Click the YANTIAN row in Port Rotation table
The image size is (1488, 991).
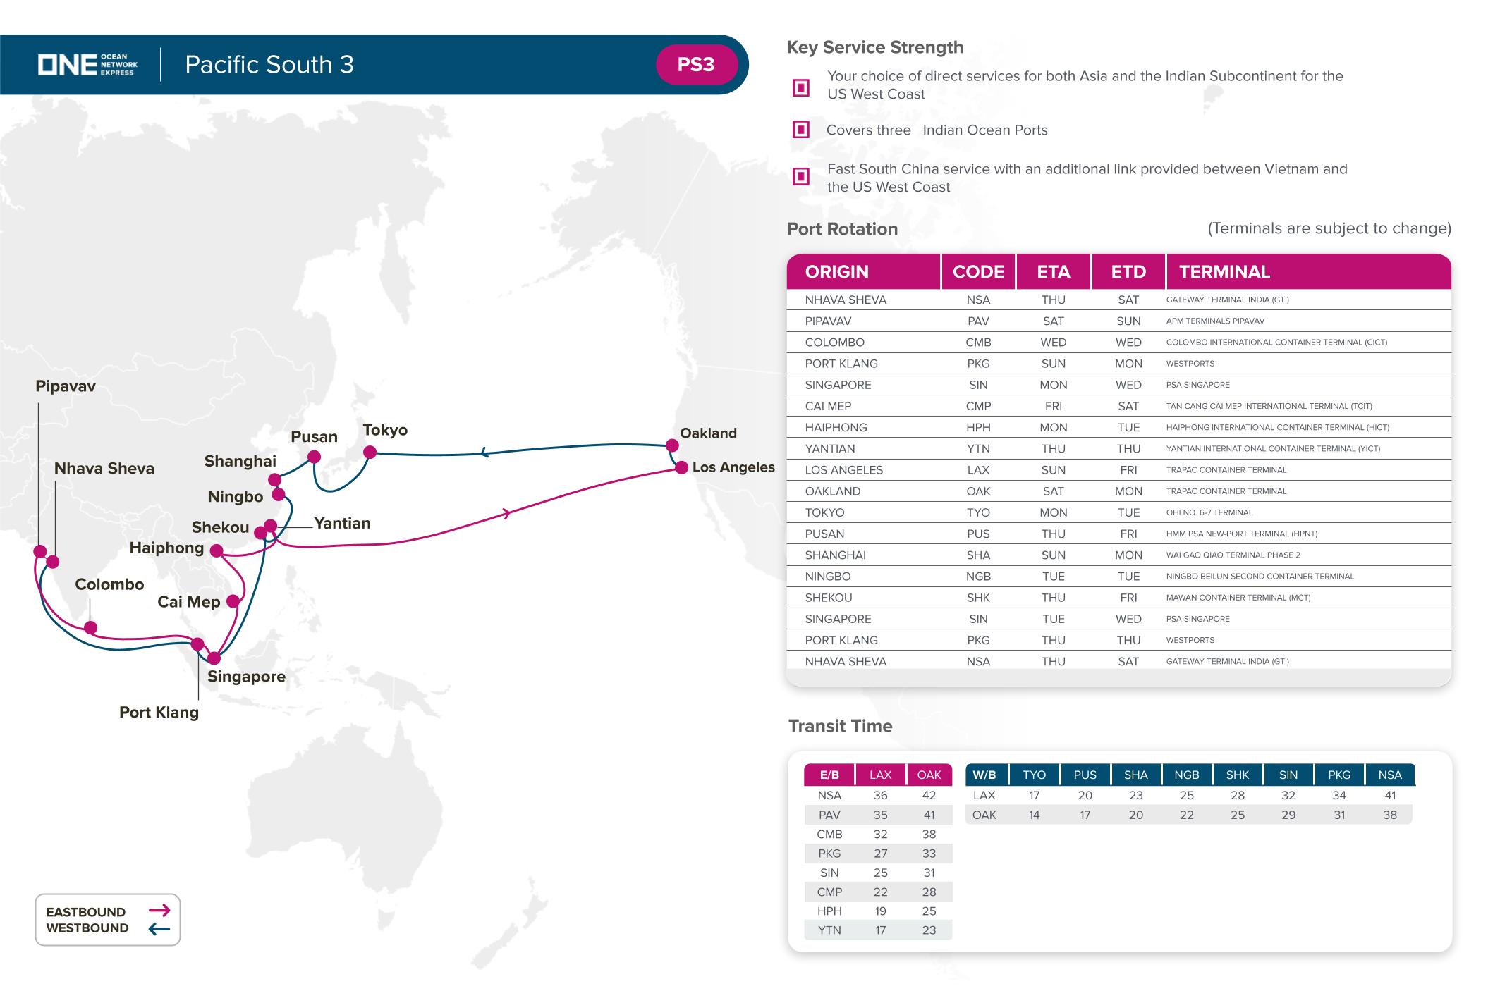tap(830, 449)
